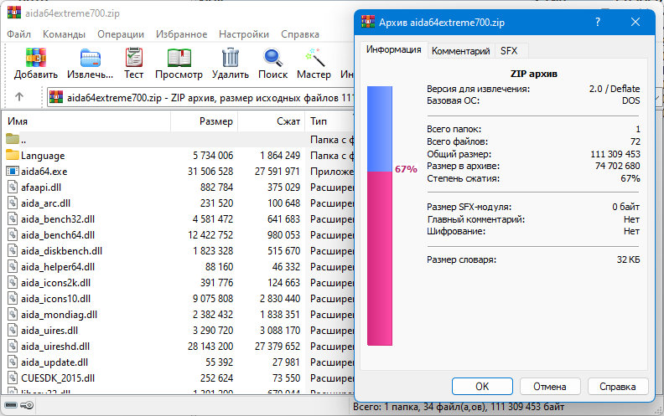The width and height of the screenshot is (664, 416).
Task: Open Поиск magnifier tool
Action: [272, 58]
